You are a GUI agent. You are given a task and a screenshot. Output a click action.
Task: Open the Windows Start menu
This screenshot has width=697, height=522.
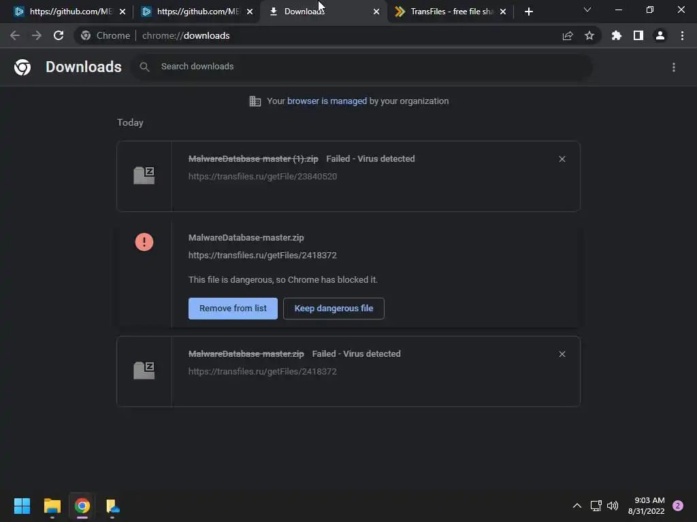tap(22, 506)
